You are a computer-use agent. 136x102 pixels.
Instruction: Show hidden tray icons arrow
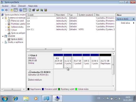point(103,99)
